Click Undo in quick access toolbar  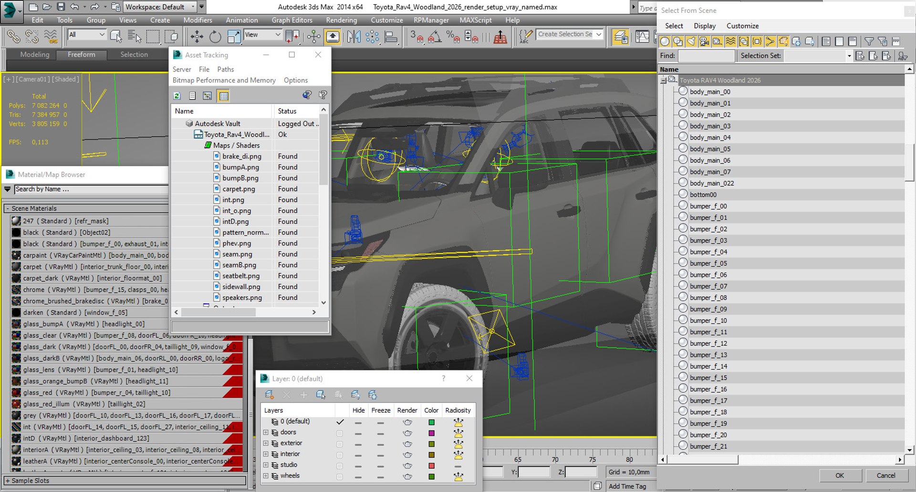(x=74, y=7)
